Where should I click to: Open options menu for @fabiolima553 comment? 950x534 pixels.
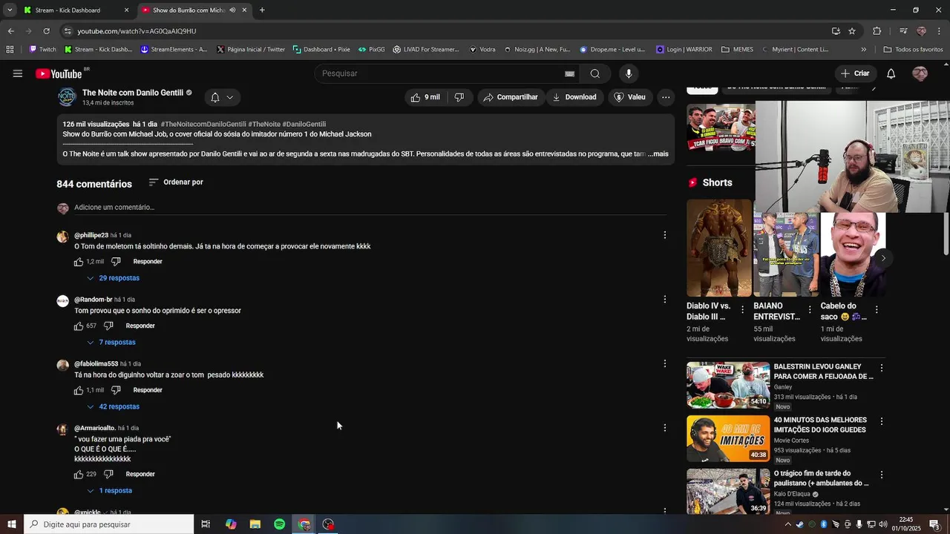pyautogui.click(x=664, y=363)
